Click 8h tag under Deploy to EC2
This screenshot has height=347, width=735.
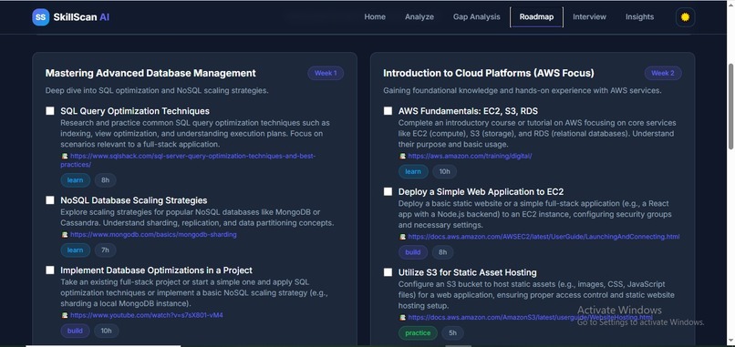pyautogui.click(x=443, y=252)
